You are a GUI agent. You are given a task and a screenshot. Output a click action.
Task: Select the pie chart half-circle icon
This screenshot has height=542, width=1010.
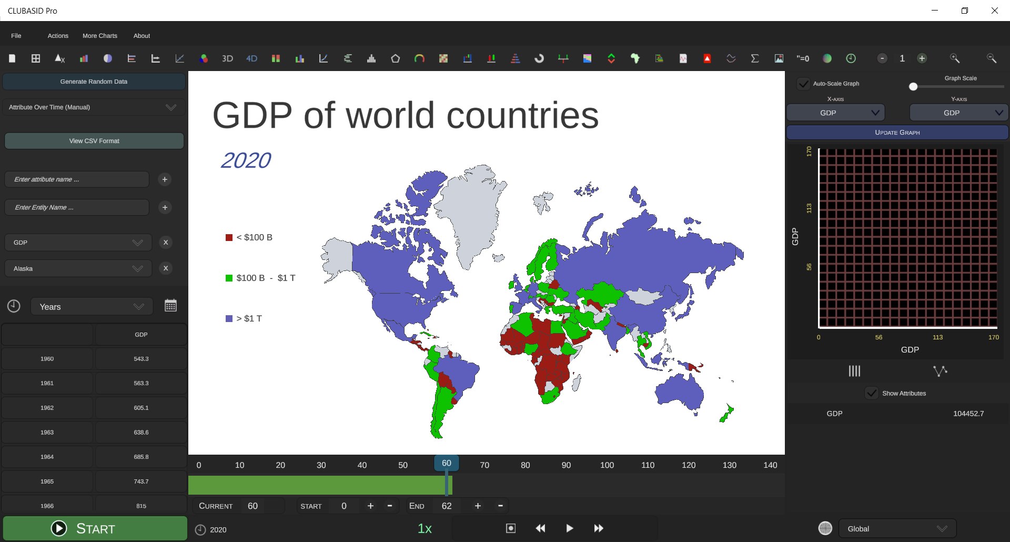108,58
